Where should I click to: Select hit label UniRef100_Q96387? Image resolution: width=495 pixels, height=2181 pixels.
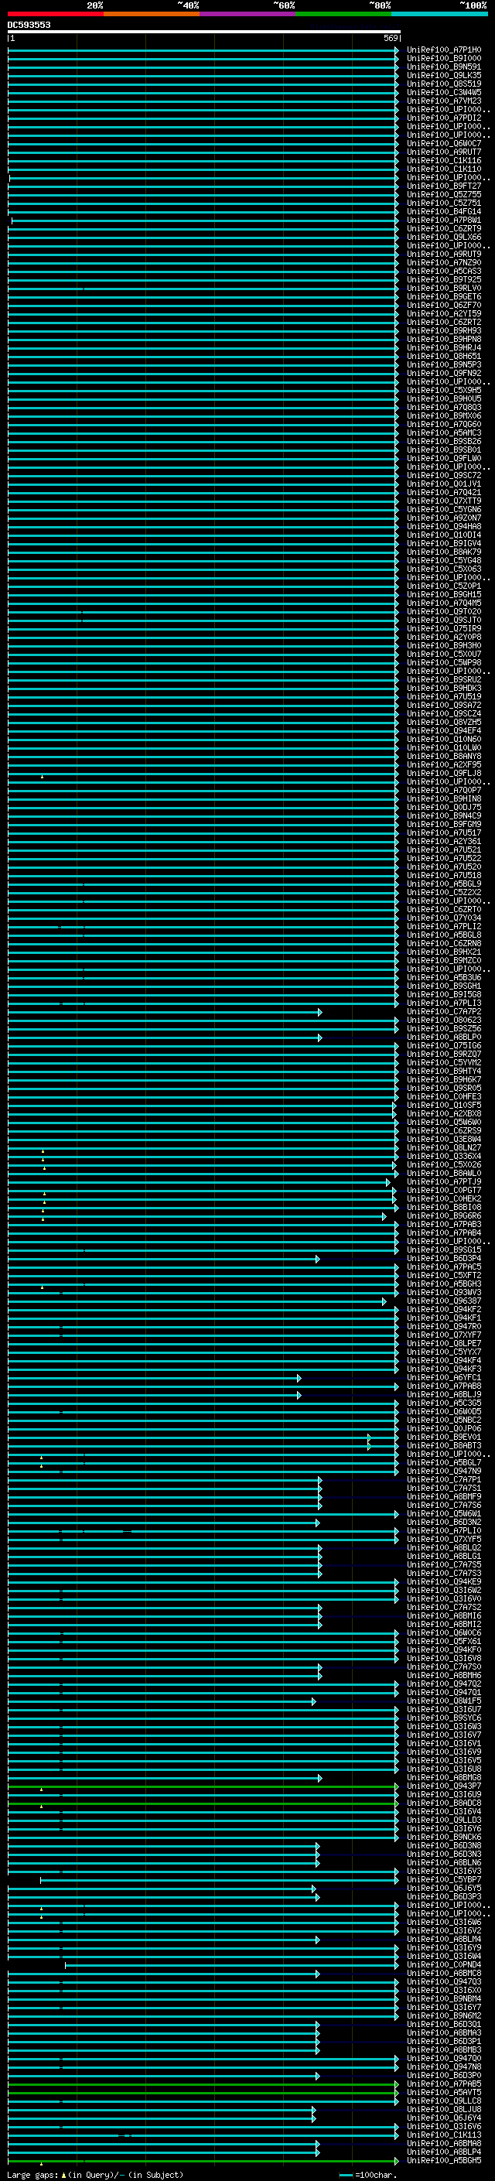444,1301
